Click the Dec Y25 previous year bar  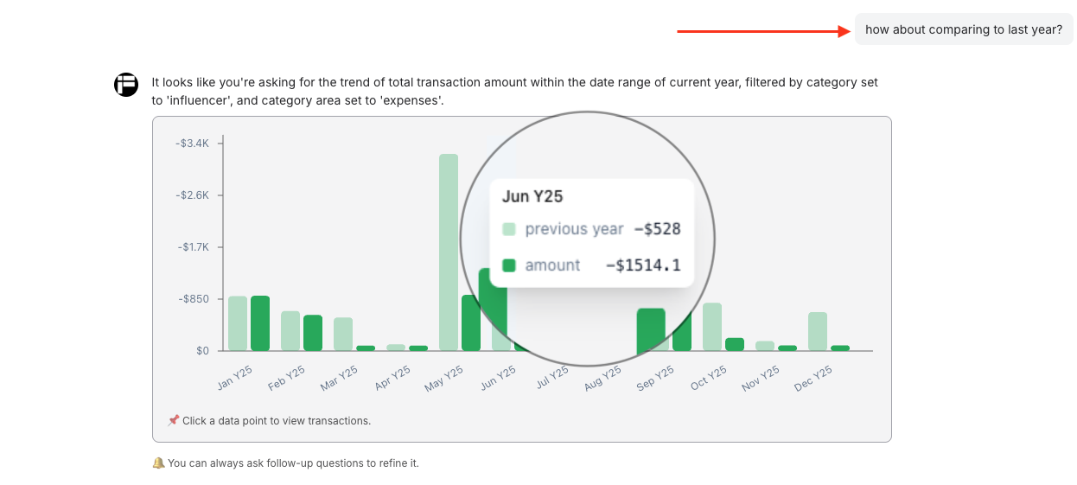point(818,331)
